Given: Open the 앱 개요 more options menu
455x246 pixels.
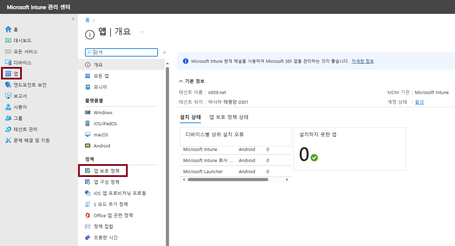Looking at the screenshot, I should [x=142, y=31].
